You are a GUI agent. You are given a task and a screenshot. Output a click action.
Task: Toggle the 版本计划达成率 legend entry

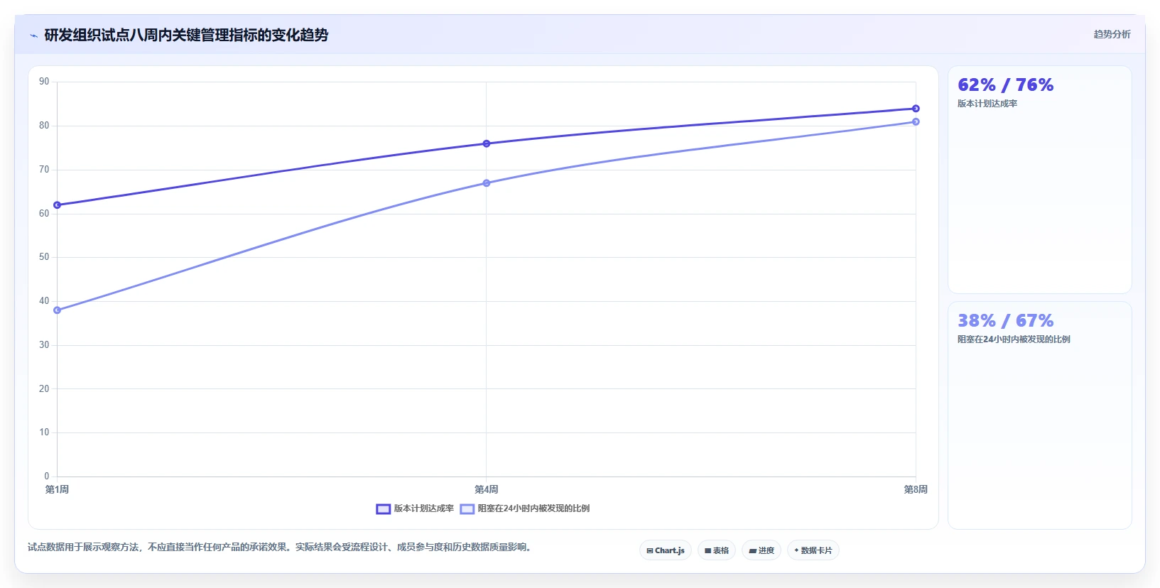click(x=415, y=508)
